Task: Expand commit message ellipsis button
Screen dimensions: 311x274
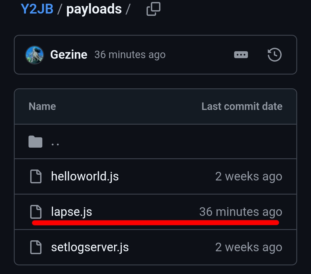Action: point(241,55)
